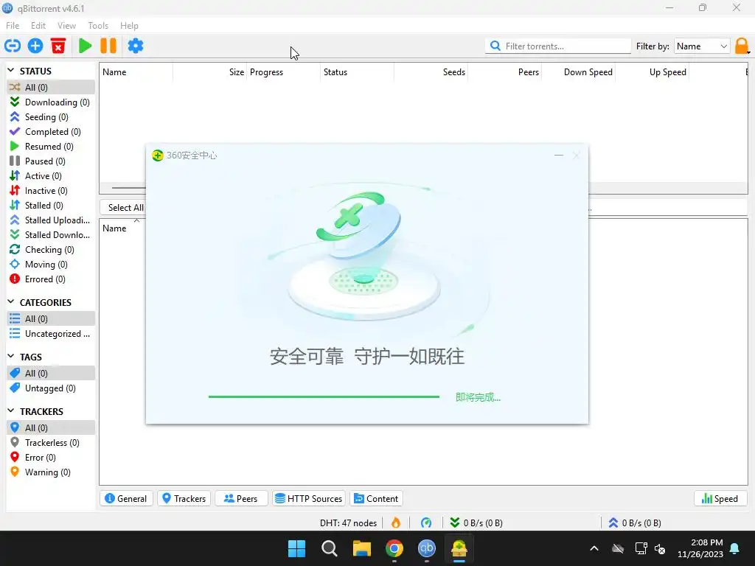Open Options via blue gear icon
This screenshot has height=566, width=755.
[x=136, y=46]
